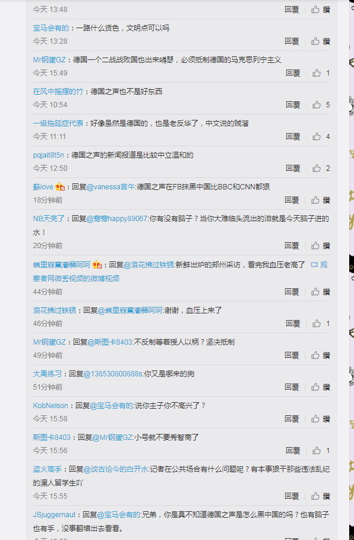Like the comment by Mr钢蛋GZ about 二战战败国
The width and height of the screenshot is (354, 540).
click(x=321, y=73)
